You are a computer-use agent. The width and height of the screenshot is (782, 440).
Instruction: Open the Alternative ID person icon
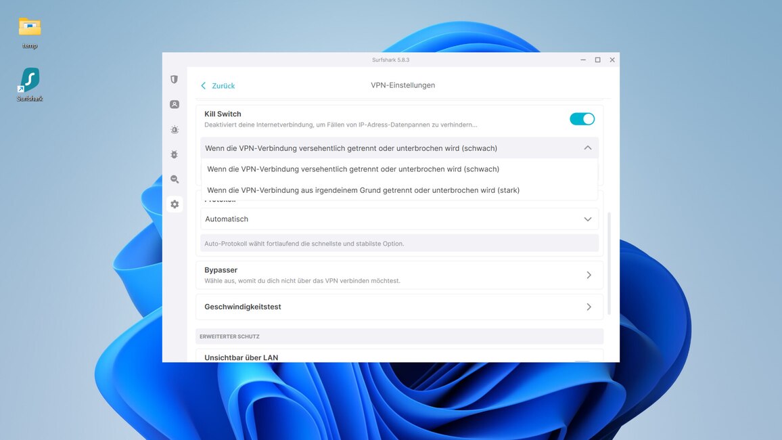pyautogui.click(x=175, y=104)
